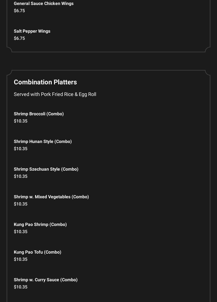This screenshot has height=302, width=217.
Task: Click Served with Pork Fried Rice text
Action: [x=55, y=94]
